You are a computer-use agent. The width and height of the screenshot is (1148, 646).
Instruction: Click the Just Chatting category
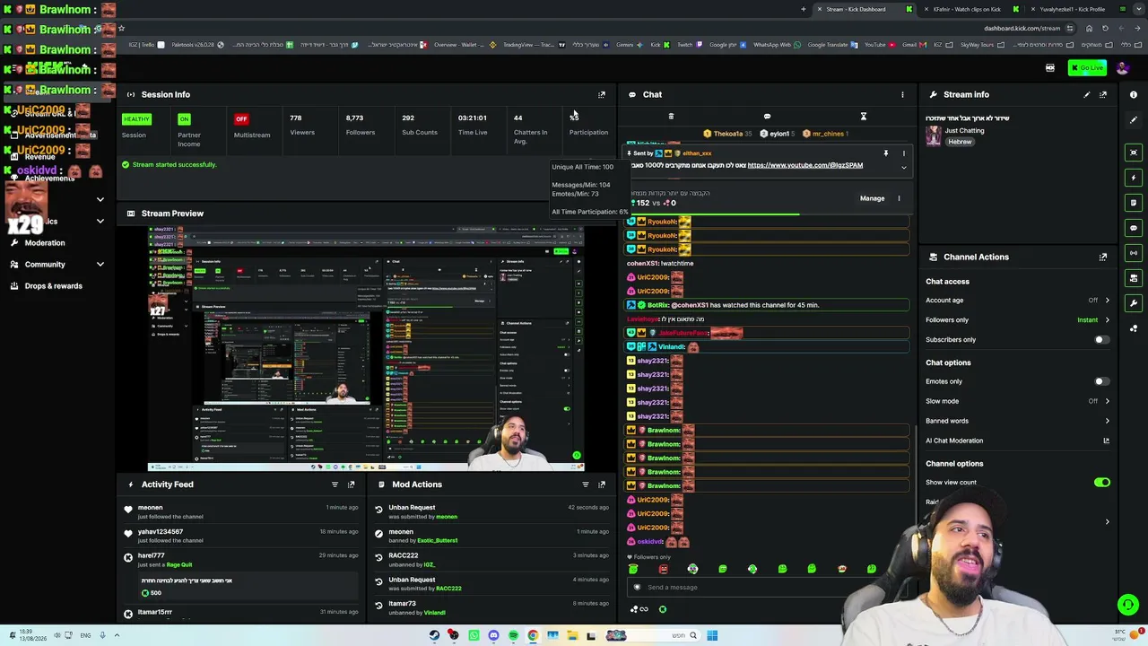964,131
